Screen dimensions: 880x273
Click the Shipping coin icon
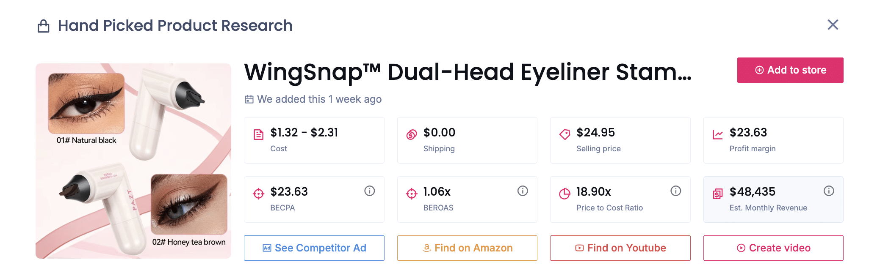[x=412, y=135]
